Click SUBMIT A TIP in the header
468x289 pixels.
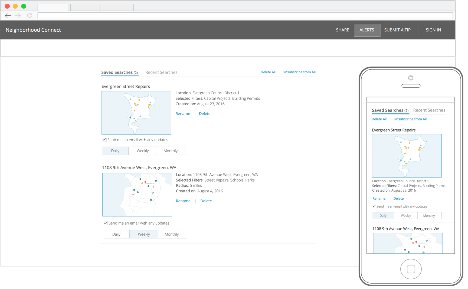pyautogui.click(x=397, y=30)
